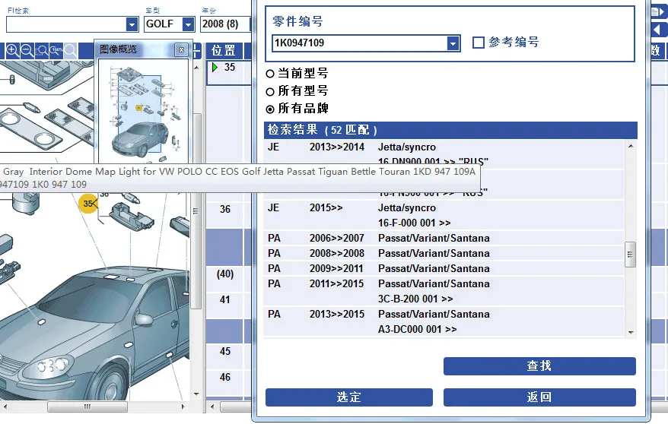
Task: Open the part number 1K0947109 dropdown
Action: click(453, 43)
